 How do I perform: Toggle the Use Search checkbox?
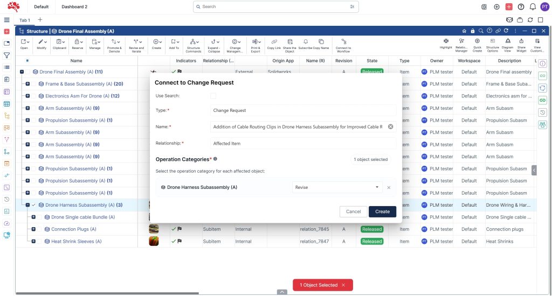[213, 96]
